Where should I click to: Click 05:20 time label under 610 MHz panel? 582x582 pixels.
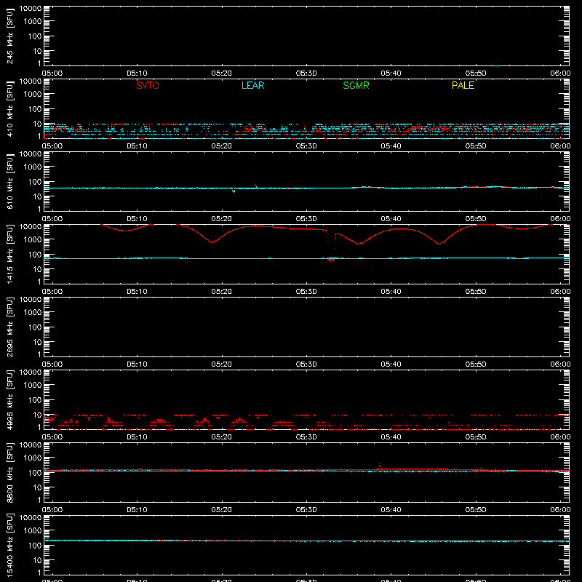222,219
